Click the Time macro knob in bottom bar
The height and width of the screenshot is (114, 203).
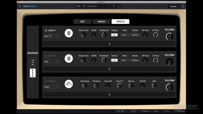(x=164, y=111)
